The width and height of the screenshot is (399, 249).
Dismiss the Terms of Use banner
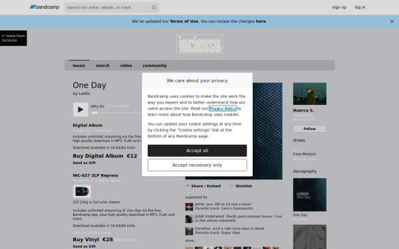point(392,22)
